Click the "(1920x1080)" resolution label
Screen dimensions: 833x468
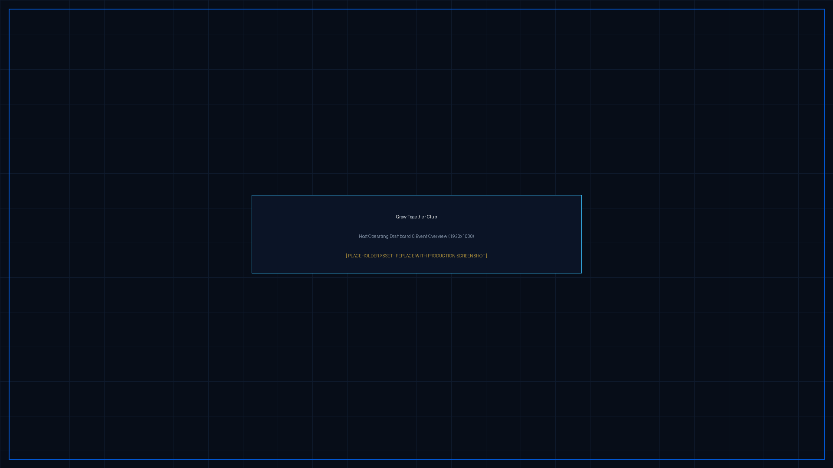point(461,236)
